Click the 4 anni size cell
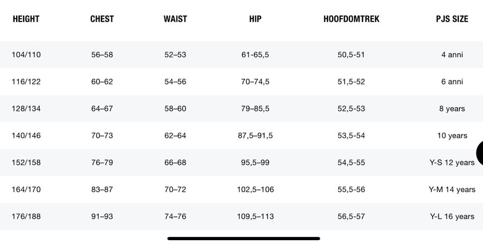The width and height of the screenshot is (483, 245). point(452,55)
